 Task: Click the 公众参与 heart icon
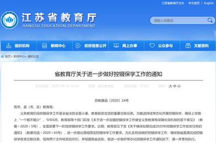coord(152,46)
